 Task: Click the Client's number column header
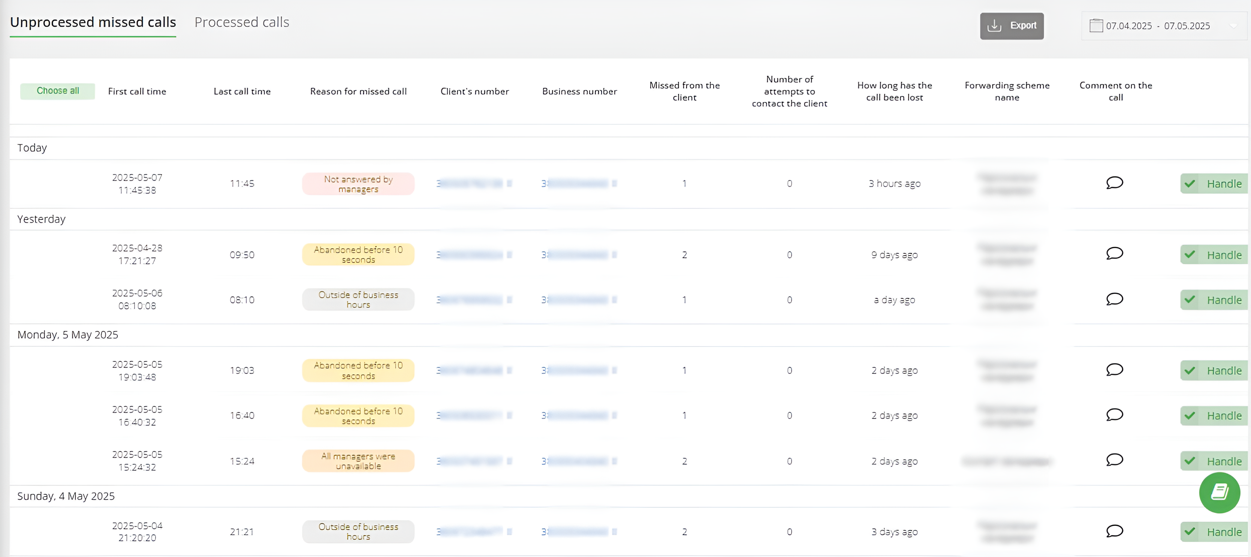click(474, 91)
